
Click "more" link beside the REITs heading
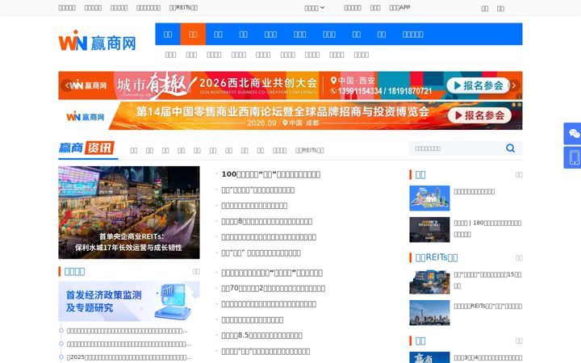pyautogui.click(x=519, y=257)
